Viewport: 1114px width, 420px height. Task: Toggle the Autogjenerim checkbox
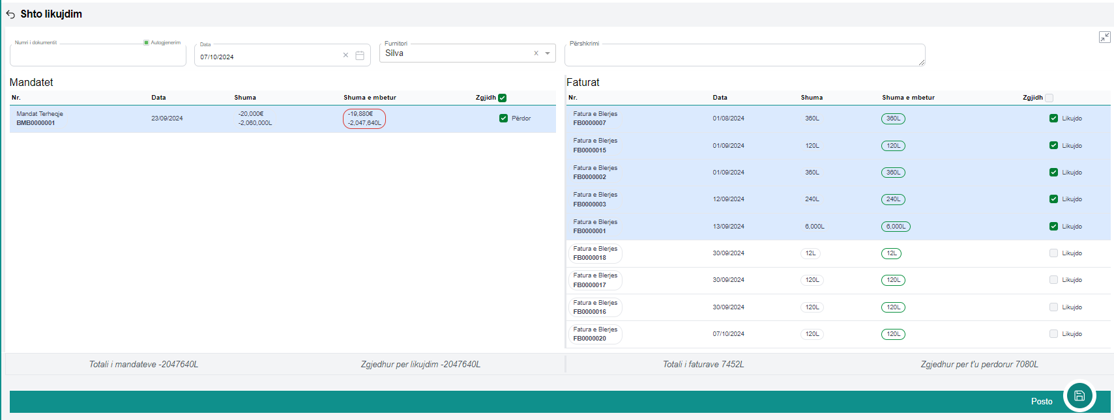147,42
